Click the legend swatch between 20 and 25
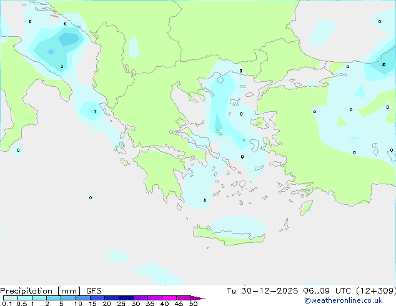396x306 pixels. 112,298
